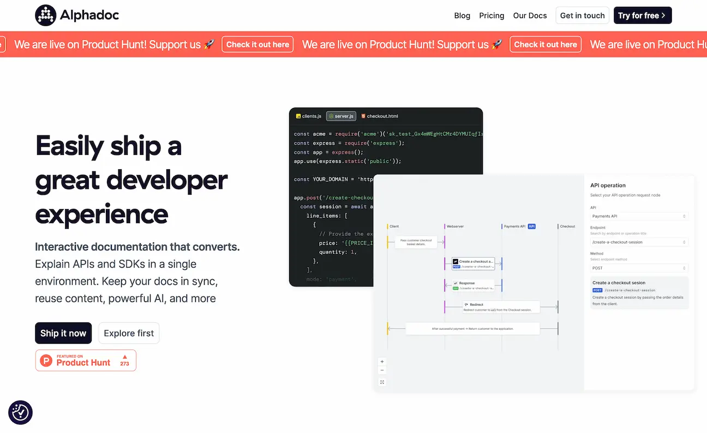The image size is (707, 433).
Task: Switch to the checkout.html tab
Action: pyautogui.click(x=379, y=116)
